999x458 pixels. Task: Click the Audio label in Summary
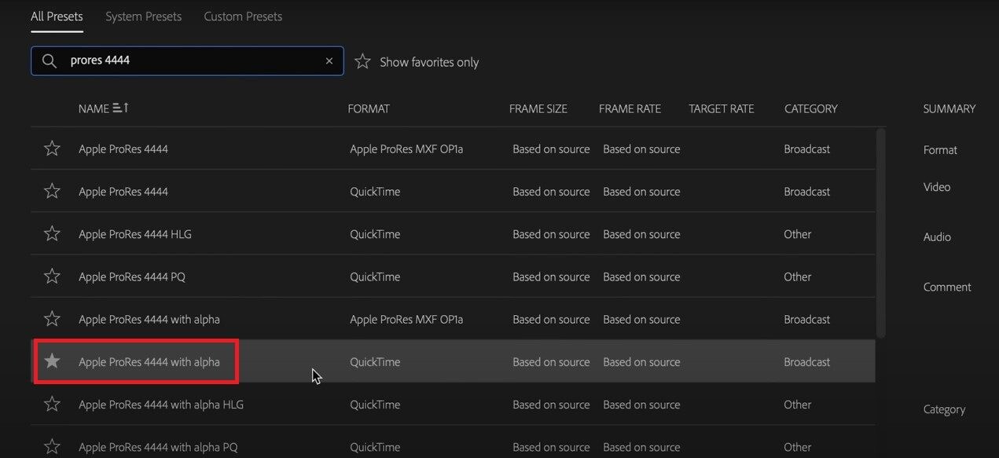click(x=937, y=237)
